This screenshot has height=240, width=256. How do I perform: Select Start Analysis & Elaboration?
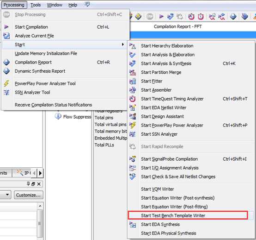click(191, 55)
